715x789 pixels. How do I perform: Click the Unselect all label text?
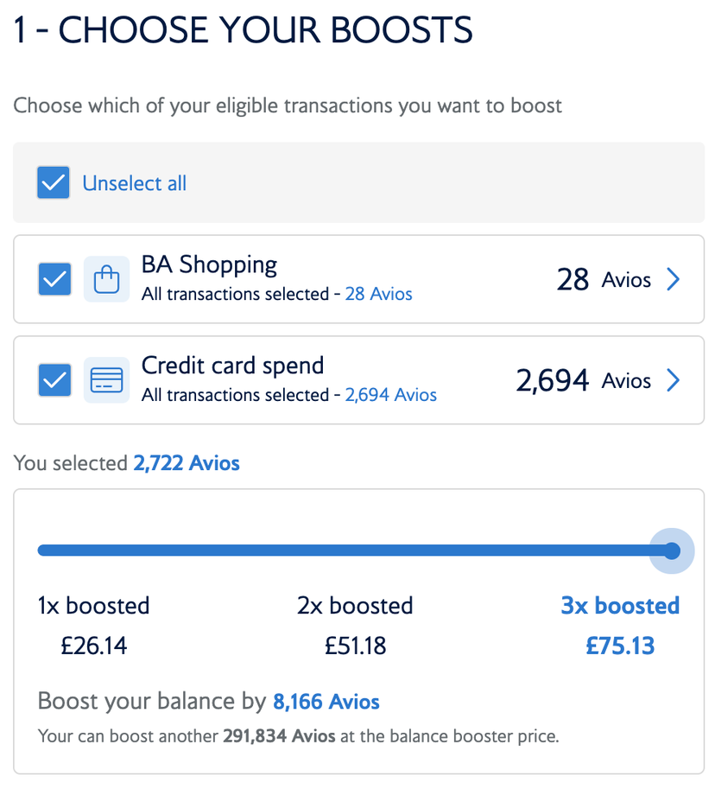click(x=134, y=182)
